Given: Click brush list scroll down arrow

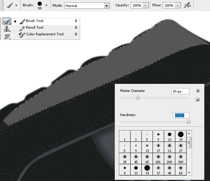Looking at the screenshot, I should click(189, 173).
